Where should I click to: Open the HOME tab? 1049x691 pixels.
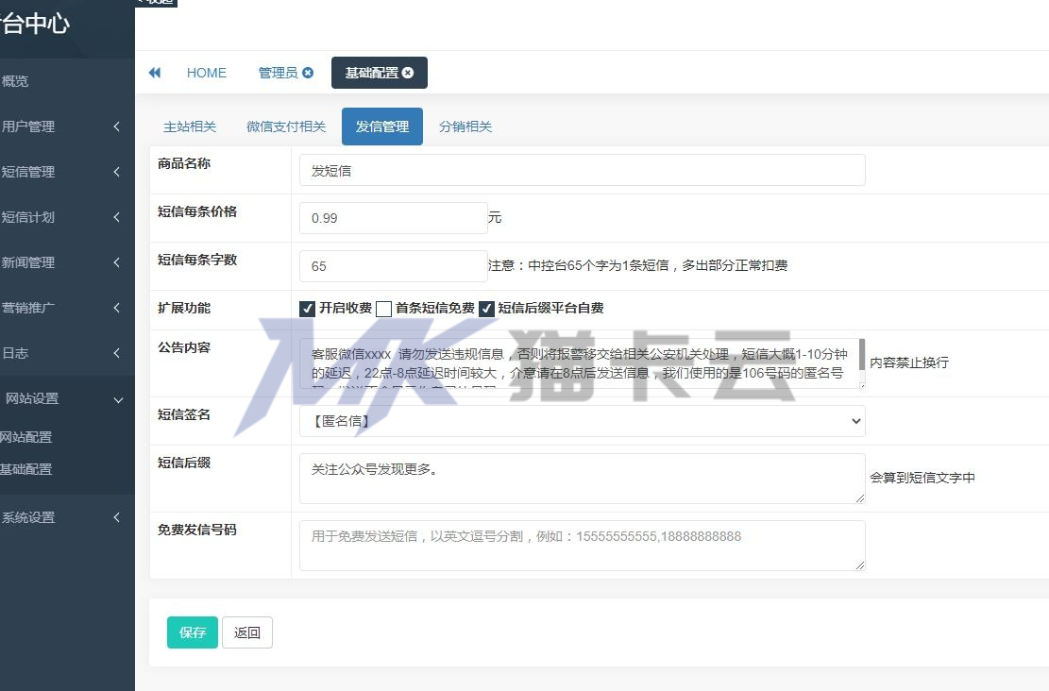(206, 73)
